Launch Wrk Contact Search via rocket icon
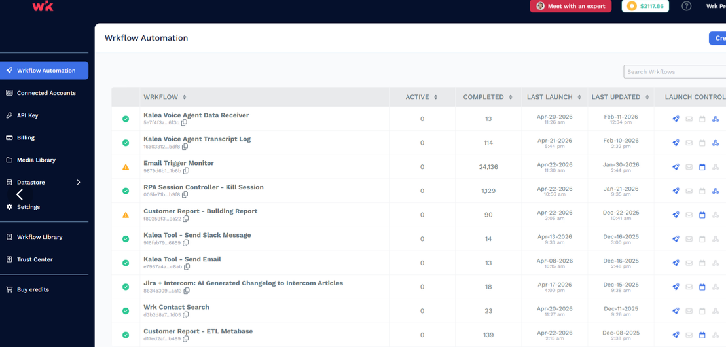 coord(676,312)
